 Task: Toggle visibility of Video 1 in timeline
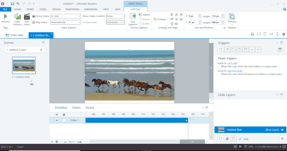pyautogui.click(x=57, y=120)
